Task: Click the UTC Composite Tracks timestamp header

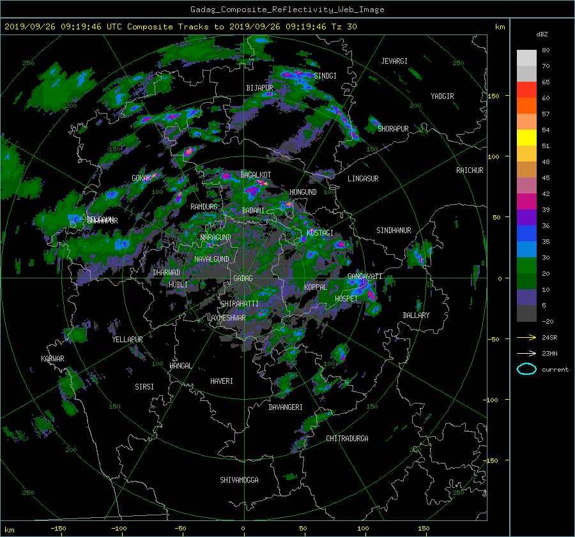Action: [x=180, y=27]
